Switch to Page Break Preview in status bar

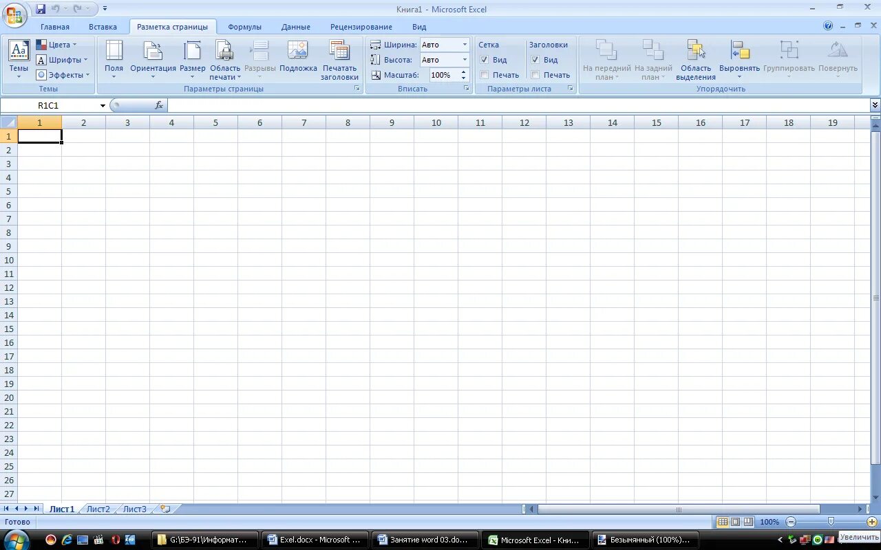[749, 522]
